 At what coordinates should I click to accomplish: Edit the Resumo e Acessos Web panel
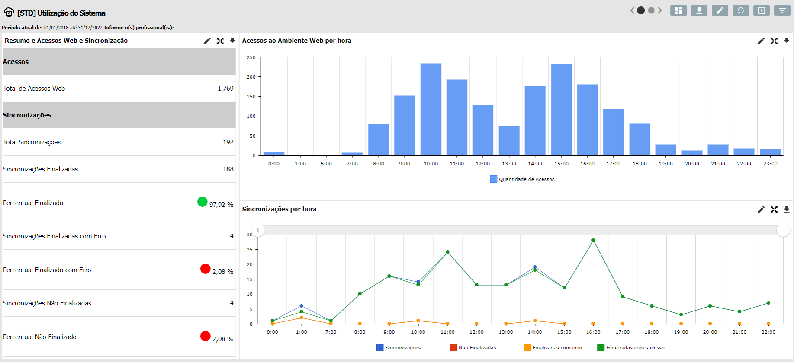(x=207, y=41)
